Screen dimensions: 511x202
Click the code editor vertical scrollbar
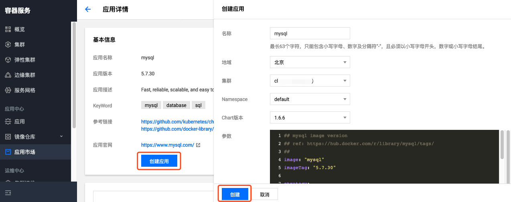point(501,145)
